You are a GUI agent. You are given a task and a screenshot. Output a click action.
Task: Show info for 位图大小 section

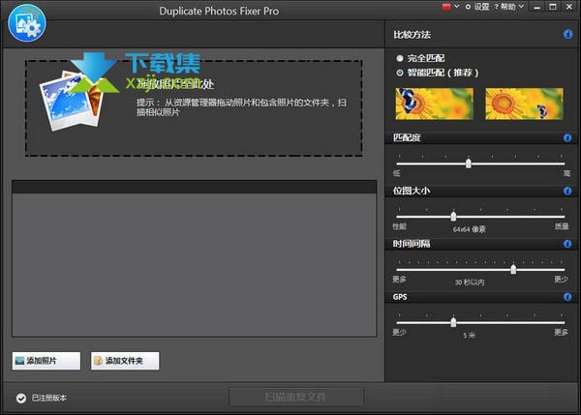click(x=567, y=191)
